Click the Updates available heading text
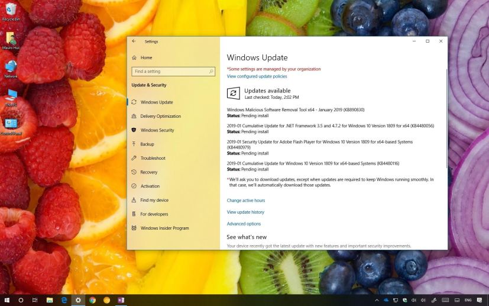The width and height of the screenshot is (489, 306). 267,91
